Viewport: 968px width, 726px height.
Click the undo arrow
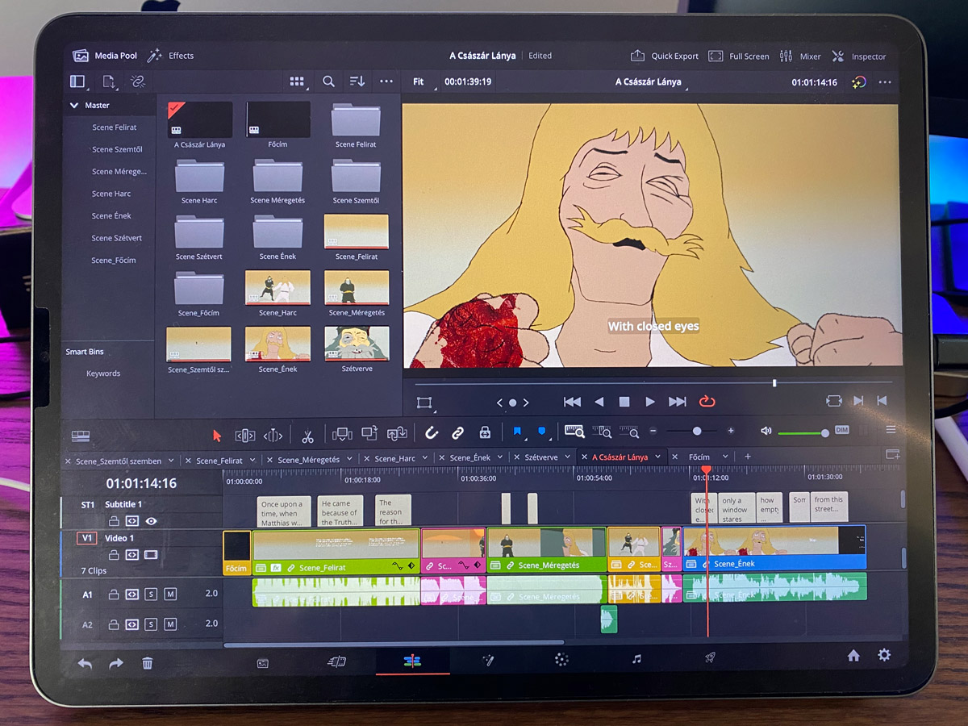[85, 663]
